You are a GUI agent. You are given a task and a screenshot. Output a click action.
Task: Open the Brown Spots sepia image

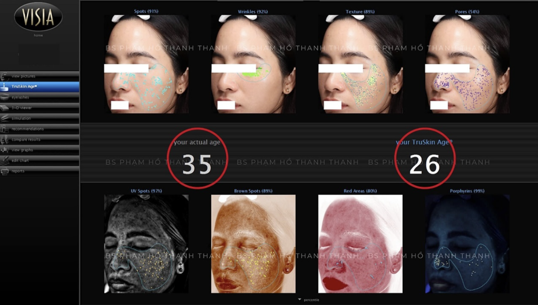(x=253, y=244)
